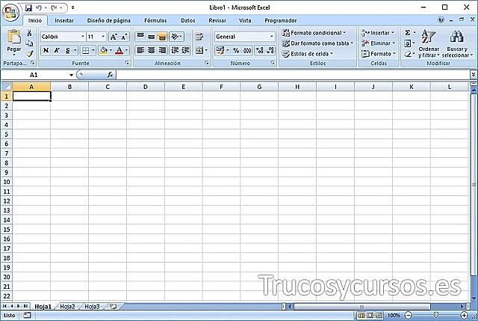Redo the last action
The width and height of the screenshot is (478, 321).
(55, 7)
